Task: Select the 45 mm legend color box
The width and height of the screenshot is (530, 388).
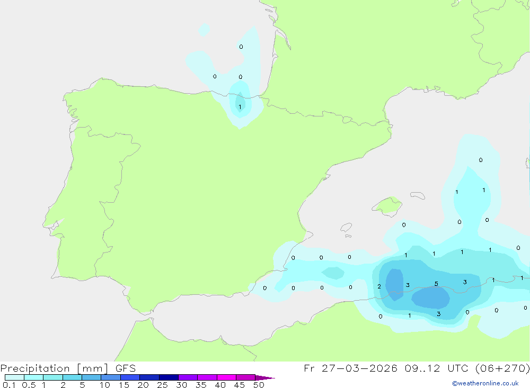Action: pyautogui.click(x=246, y=377)
